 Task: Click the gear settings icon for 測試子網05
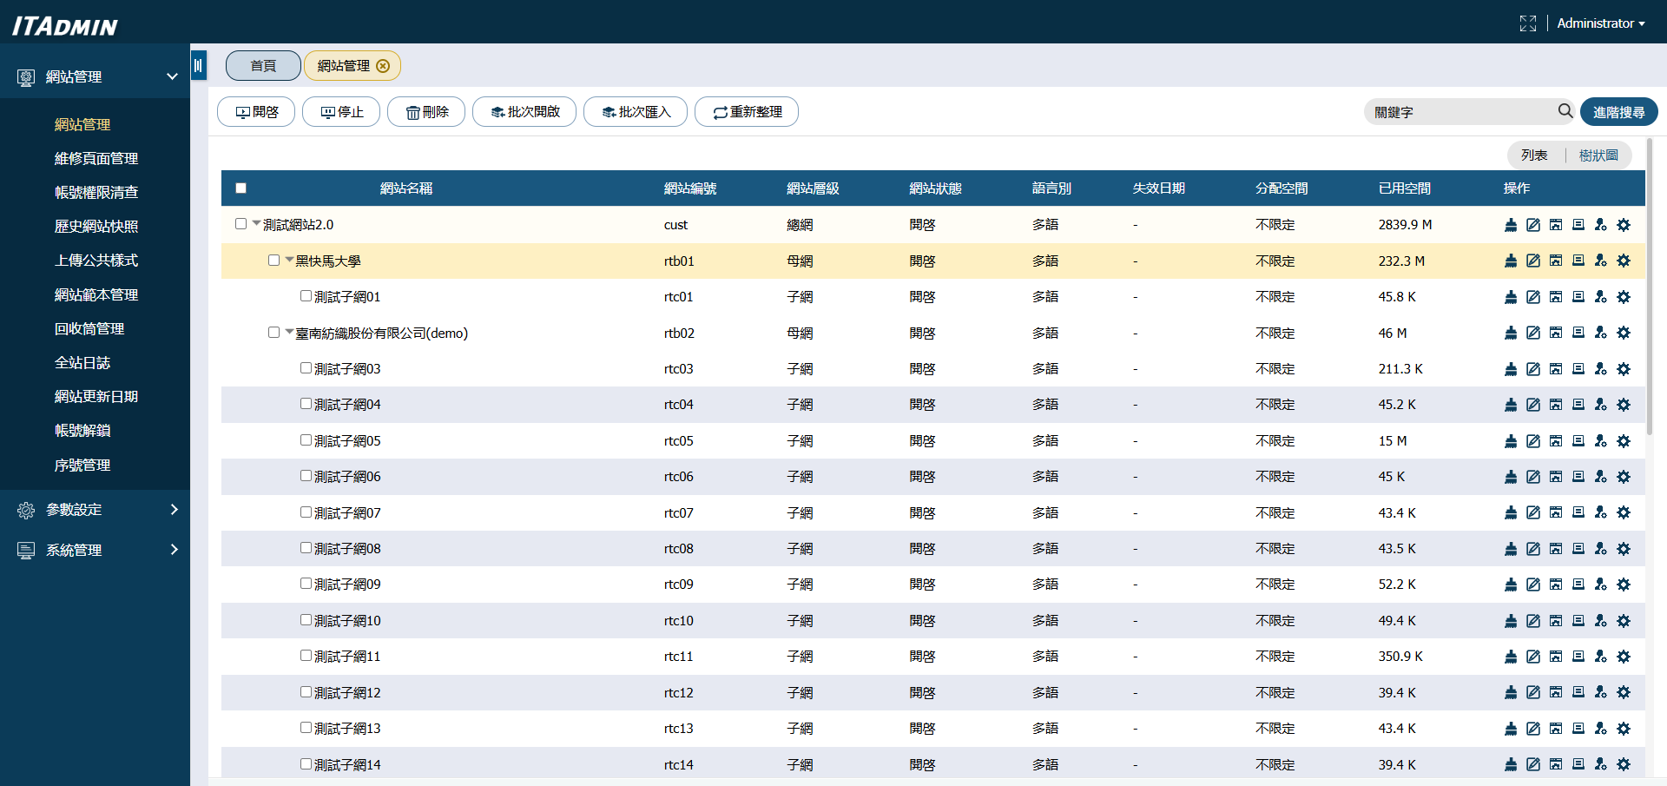(1624, 441)
